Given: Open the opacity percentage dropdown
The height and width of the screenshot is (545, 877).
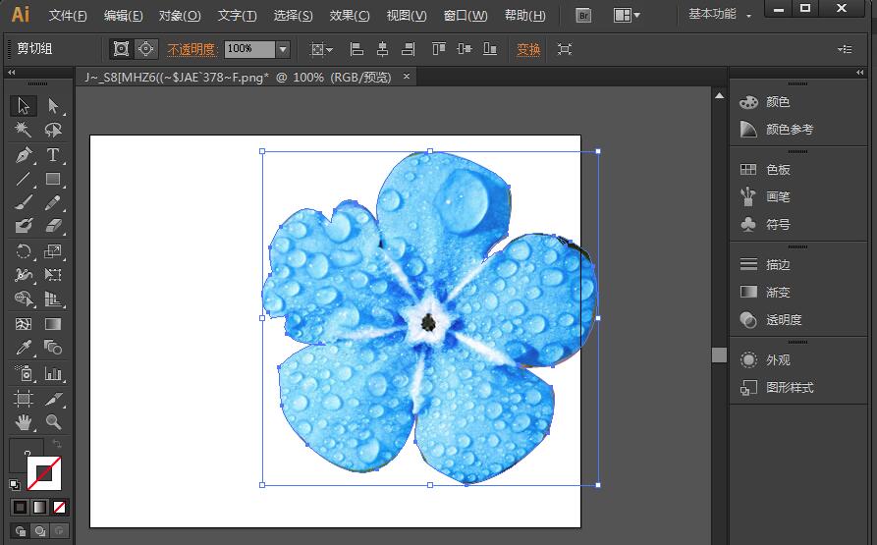Looking at the screenshot, I should (x=283, y=49).
